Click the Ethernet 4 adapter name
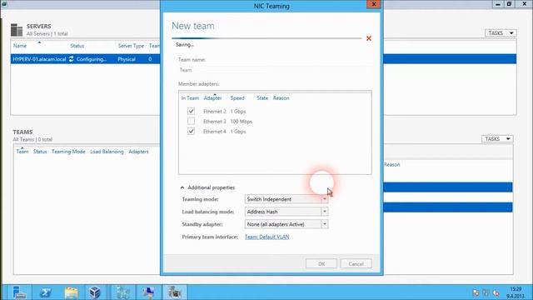The height and width of the screenshot is (300, 533). tap(215, 132)
